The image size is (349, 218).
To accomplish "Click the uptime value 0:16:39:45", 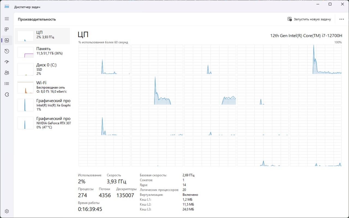I will click(90, 209).
